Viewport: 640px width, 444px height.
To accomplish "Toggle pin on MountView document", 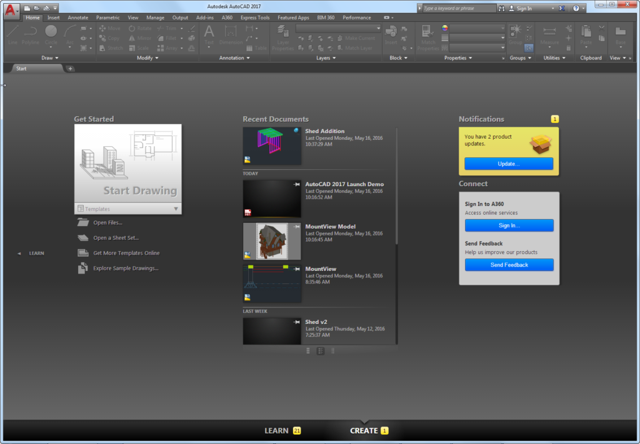I will (297, 269).
